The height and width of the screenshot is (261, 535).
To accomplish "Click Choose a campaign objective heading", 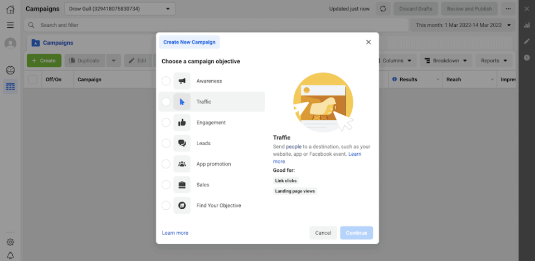I will pos(201,61).
